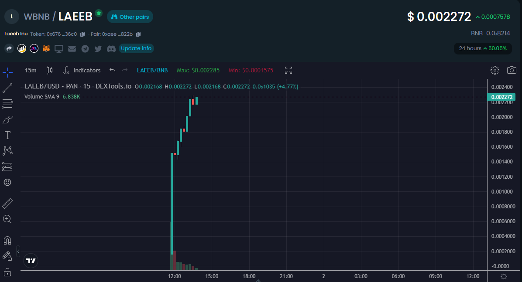Open the project Telegram link
The image size is (522, 282).
pos(85,49)
